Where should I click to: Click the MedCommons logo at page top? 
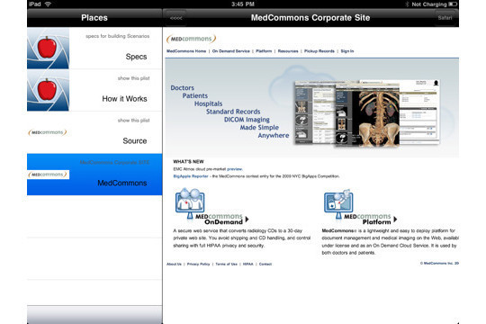191,39
